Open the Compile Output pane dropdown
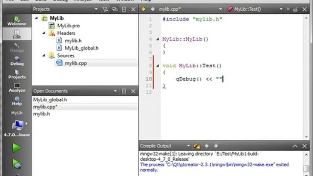Screen dimensions: 313x176 [188, 146]
